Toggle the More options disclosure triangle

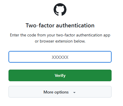(74, 93)
